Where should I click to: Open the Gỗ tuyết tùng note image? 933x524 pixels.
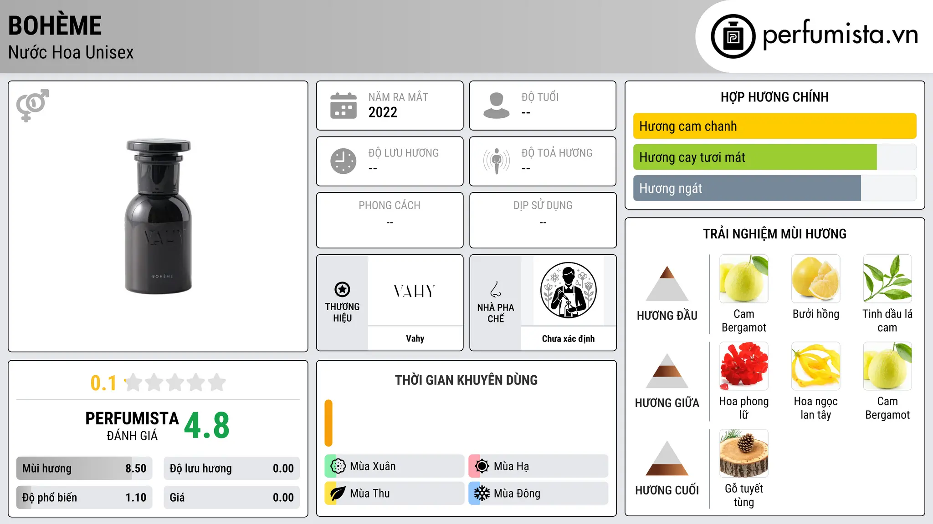pos(744,453)
